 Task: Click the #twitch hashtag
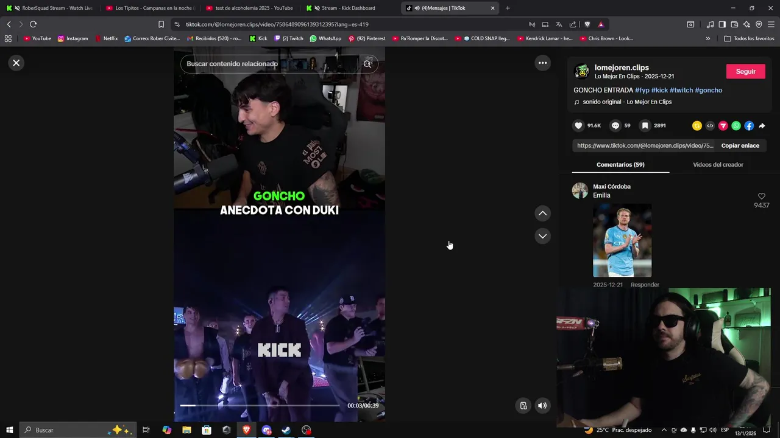point(681,90)
